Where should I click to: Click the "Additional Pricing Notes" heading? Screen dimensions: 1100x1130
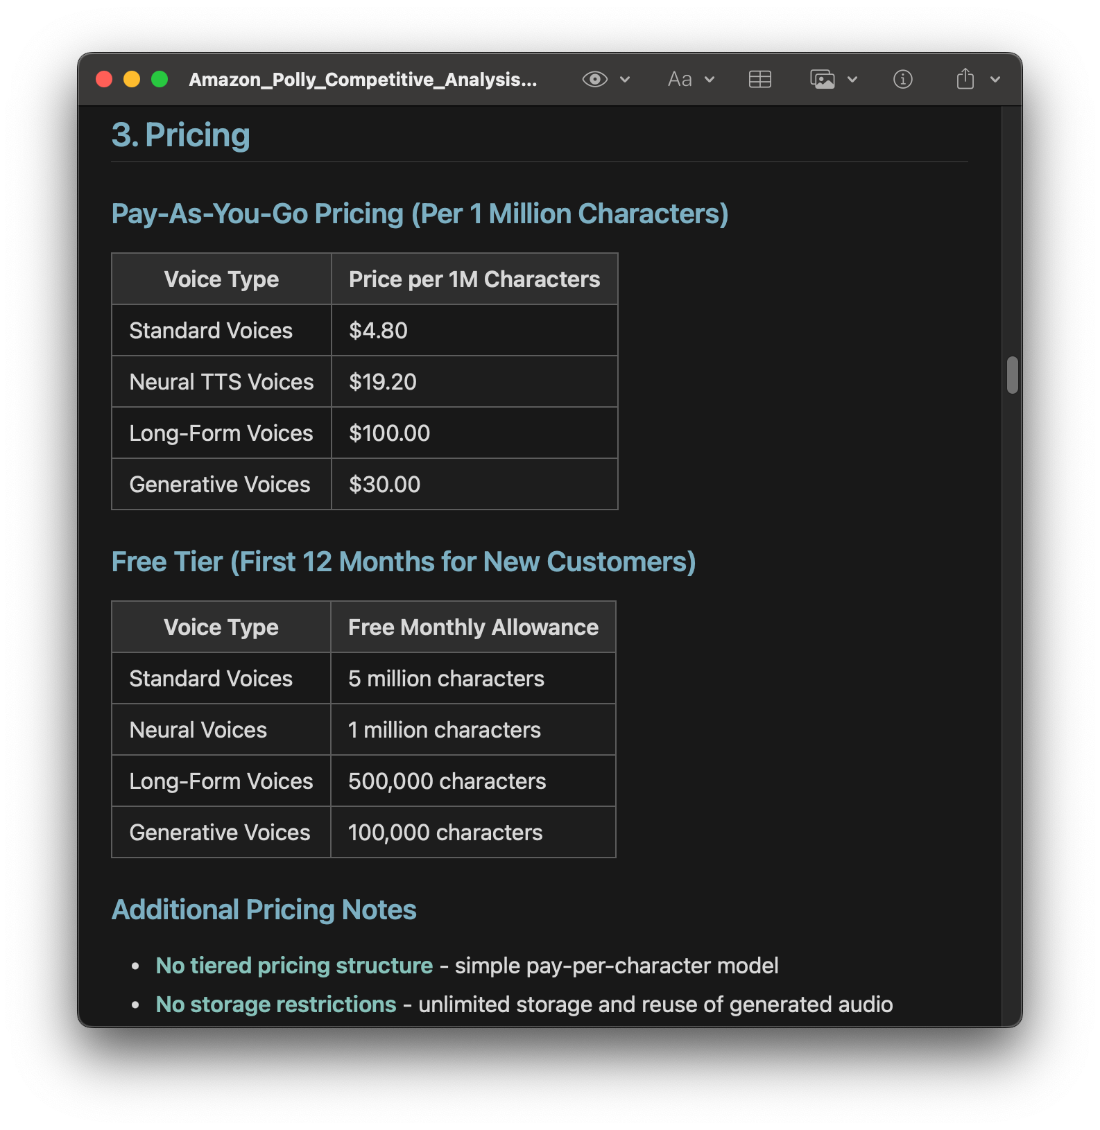[x=264, y=910]
